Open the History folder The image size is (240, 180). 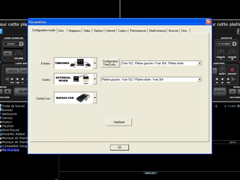[x=7, y=122]
